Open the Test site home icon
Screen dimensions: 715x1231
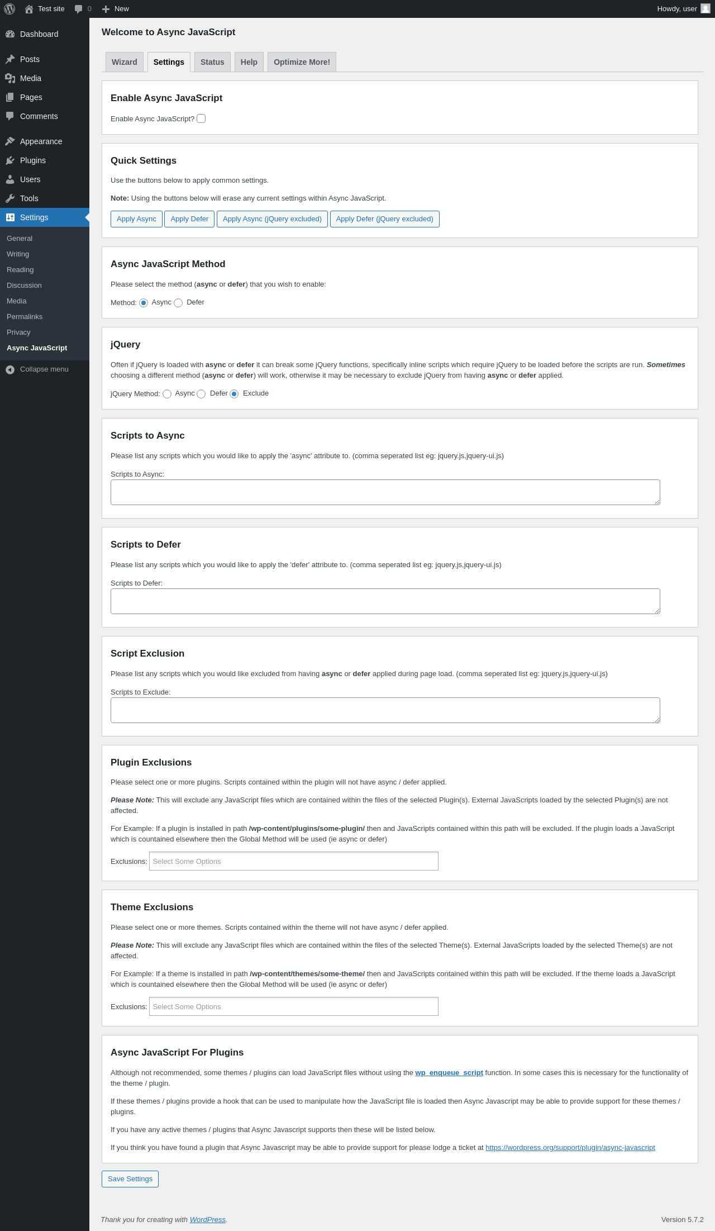tap(29, 9)
